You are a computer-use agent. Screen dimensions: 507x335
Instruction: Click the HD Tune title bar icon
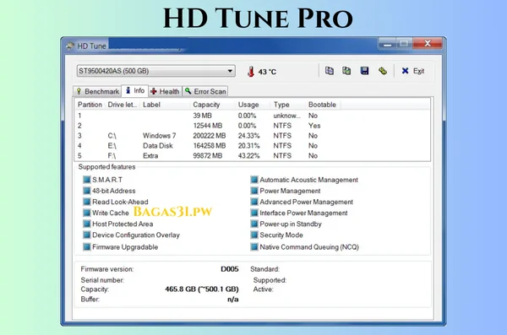[70, 46]
